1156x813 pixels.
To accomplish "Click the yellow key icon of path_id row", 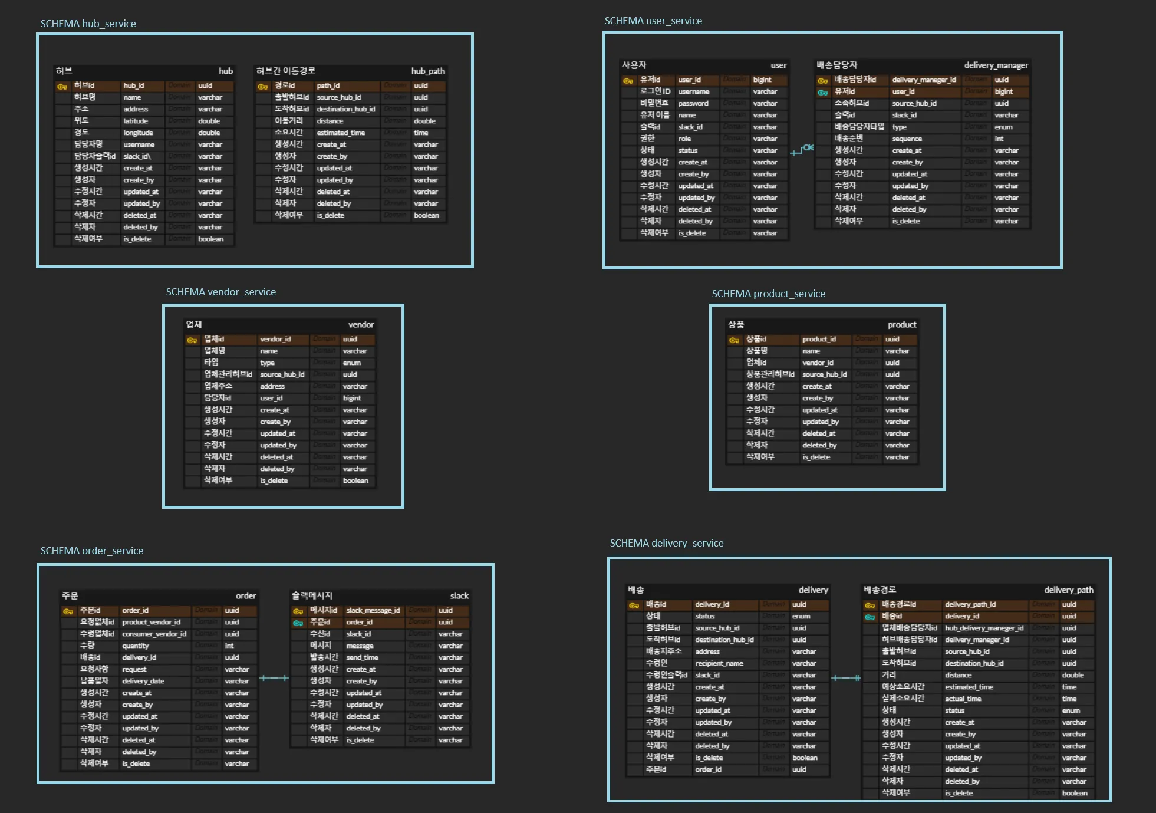I will [x=262, y=86].
